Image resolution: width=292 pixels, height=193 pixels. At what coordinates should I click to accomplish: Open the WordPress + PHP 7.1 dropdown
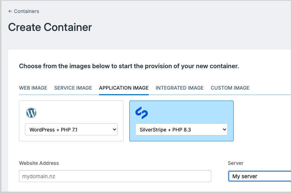coord(71,130)
